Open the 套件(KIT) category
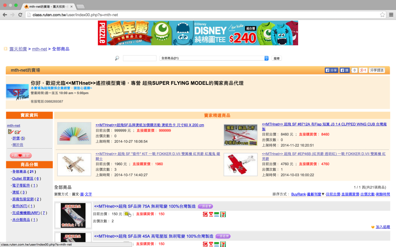Viewport: 396px width, 247px height. (x=20, y=206)
